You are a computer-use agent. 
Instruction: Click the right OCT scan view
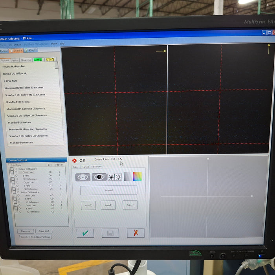pos(219,99)
